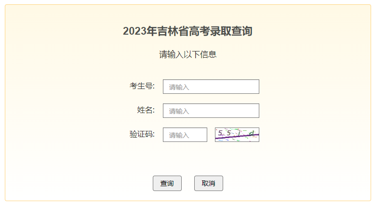
Task: Click the 考生号 input field
Action: 211,87
